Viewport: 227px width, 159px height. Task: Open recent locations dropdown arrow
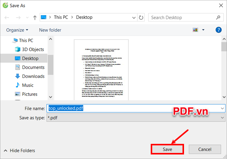[27, 18]
